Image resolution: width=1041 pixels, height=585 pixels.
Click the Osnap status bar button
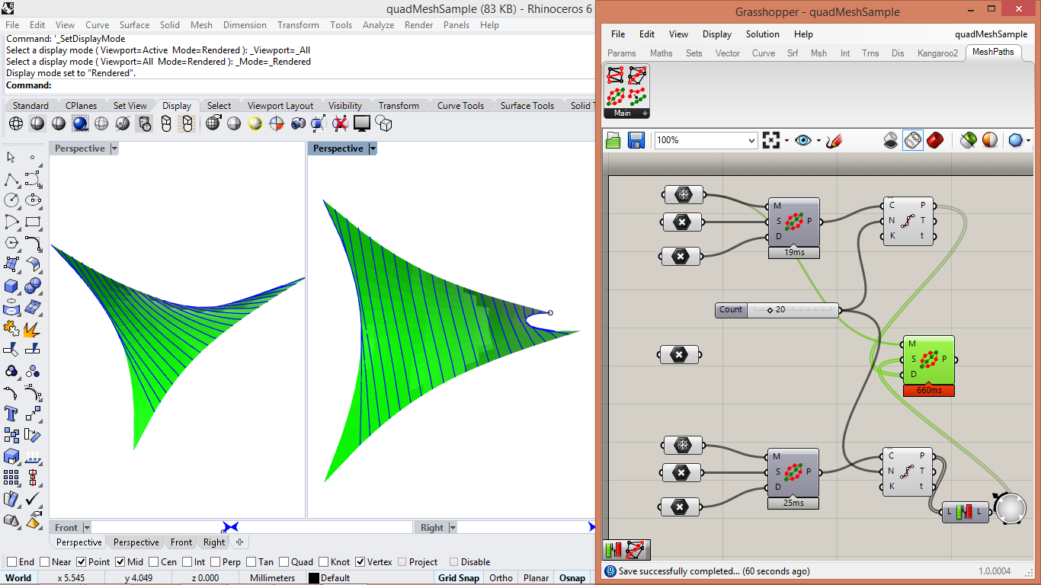(x=572, y=578)
